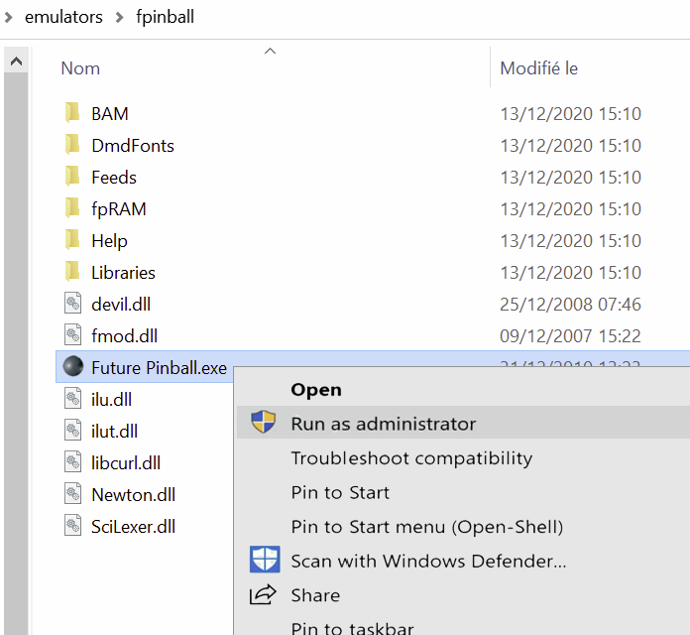Screen dimensions: 690x635
Task: Select the DmdFonts folder icon
Action: [72, 145]
